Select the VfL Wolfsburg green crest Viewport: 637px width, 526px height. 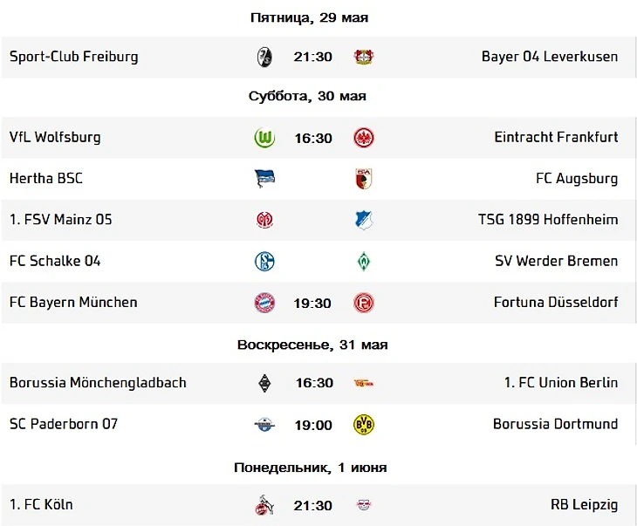(x=264, y=138)
